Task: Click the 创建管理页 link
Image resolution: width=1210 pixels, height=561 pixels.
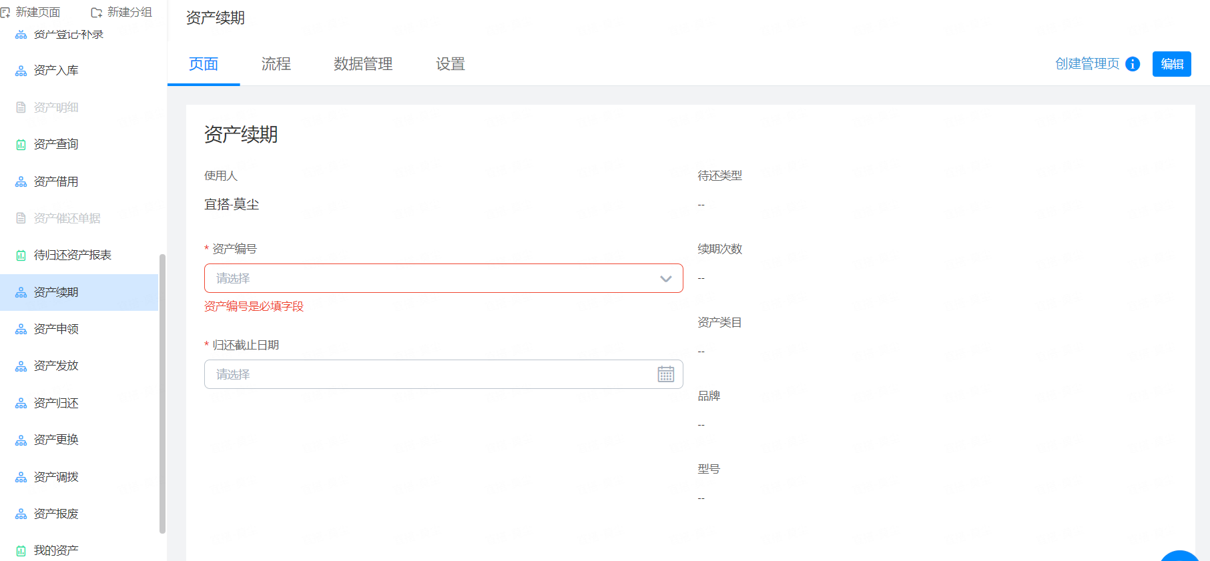Action: click(1087, 64)
